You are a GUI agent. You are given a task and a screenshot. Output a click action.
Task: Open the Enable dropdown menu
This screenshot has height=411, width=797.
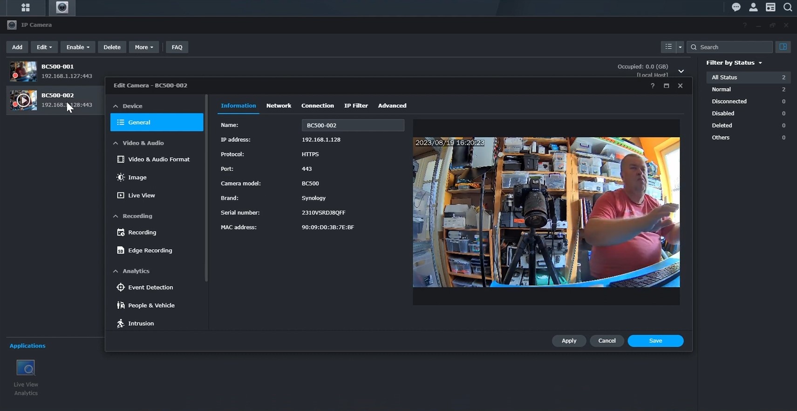click(x=78, y=47)
